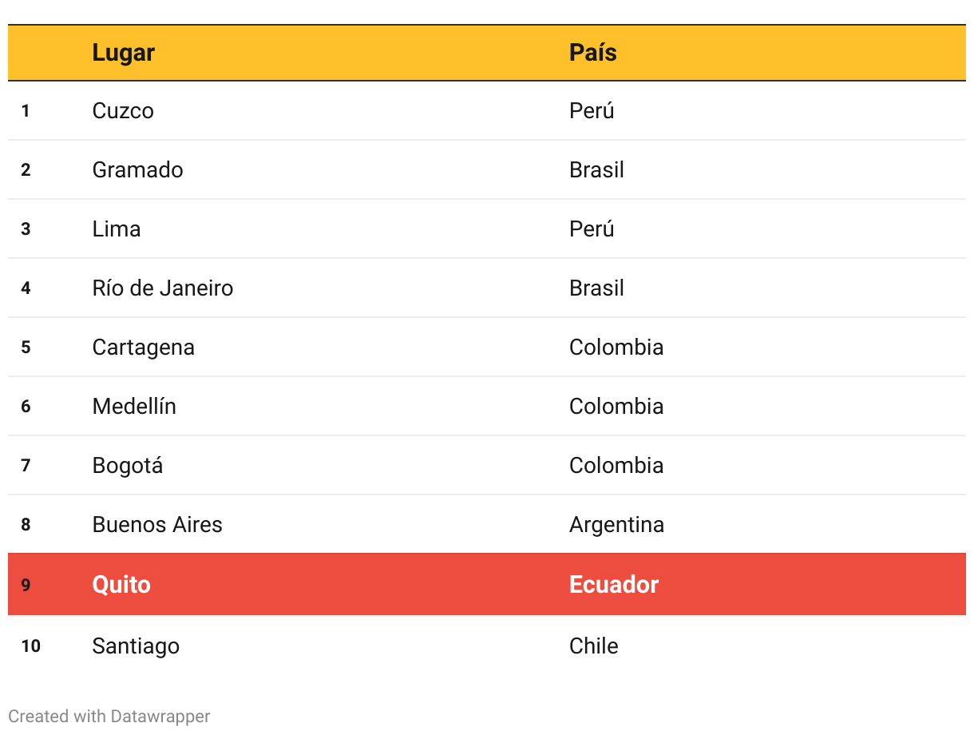The width and height of the screenshot is (974, 735).
Task: Click the Cartagena table entry
Action: click(x=144, y=347)
